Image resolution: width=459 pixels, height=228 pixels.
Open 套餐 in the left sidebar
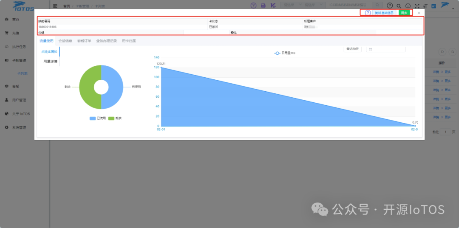[16, 87]
